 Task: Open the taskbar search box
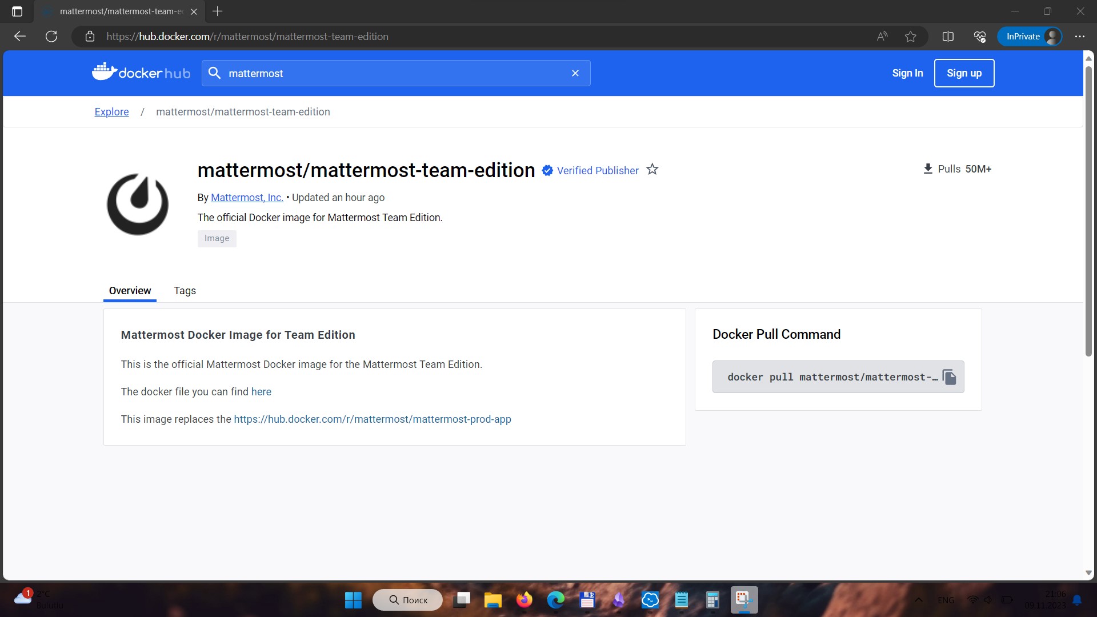(x=408, y=600)
